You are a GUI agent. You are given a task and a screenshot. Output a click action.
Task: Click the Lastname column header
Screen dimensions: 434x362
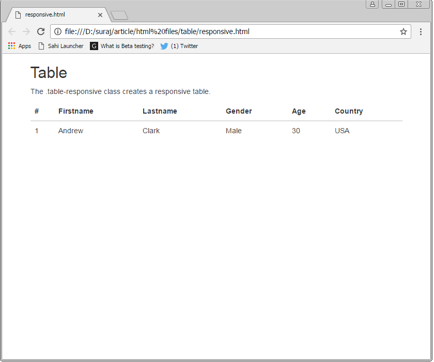click(160, 111)
